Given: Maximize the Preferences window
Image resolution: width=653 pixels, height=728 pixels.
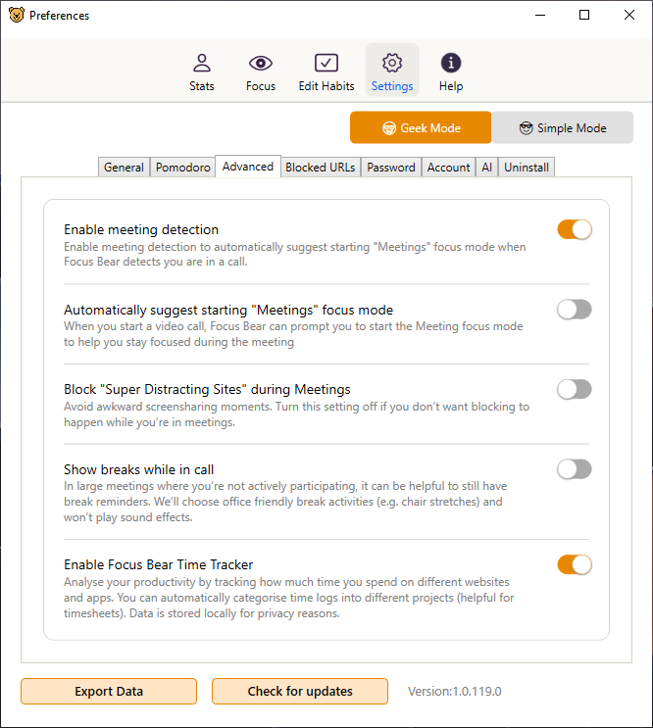Looking at the screenshot, I should pos(584,15).
